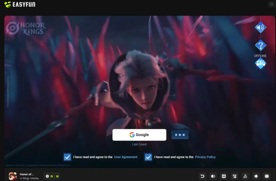Click the session timer 28:59
Image resolution: width=276 pixels, height=181 pixels.
point(52,176)
